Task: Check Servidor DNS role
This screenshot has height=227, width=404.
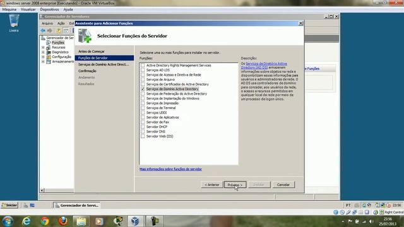Action: click(143, 131)
